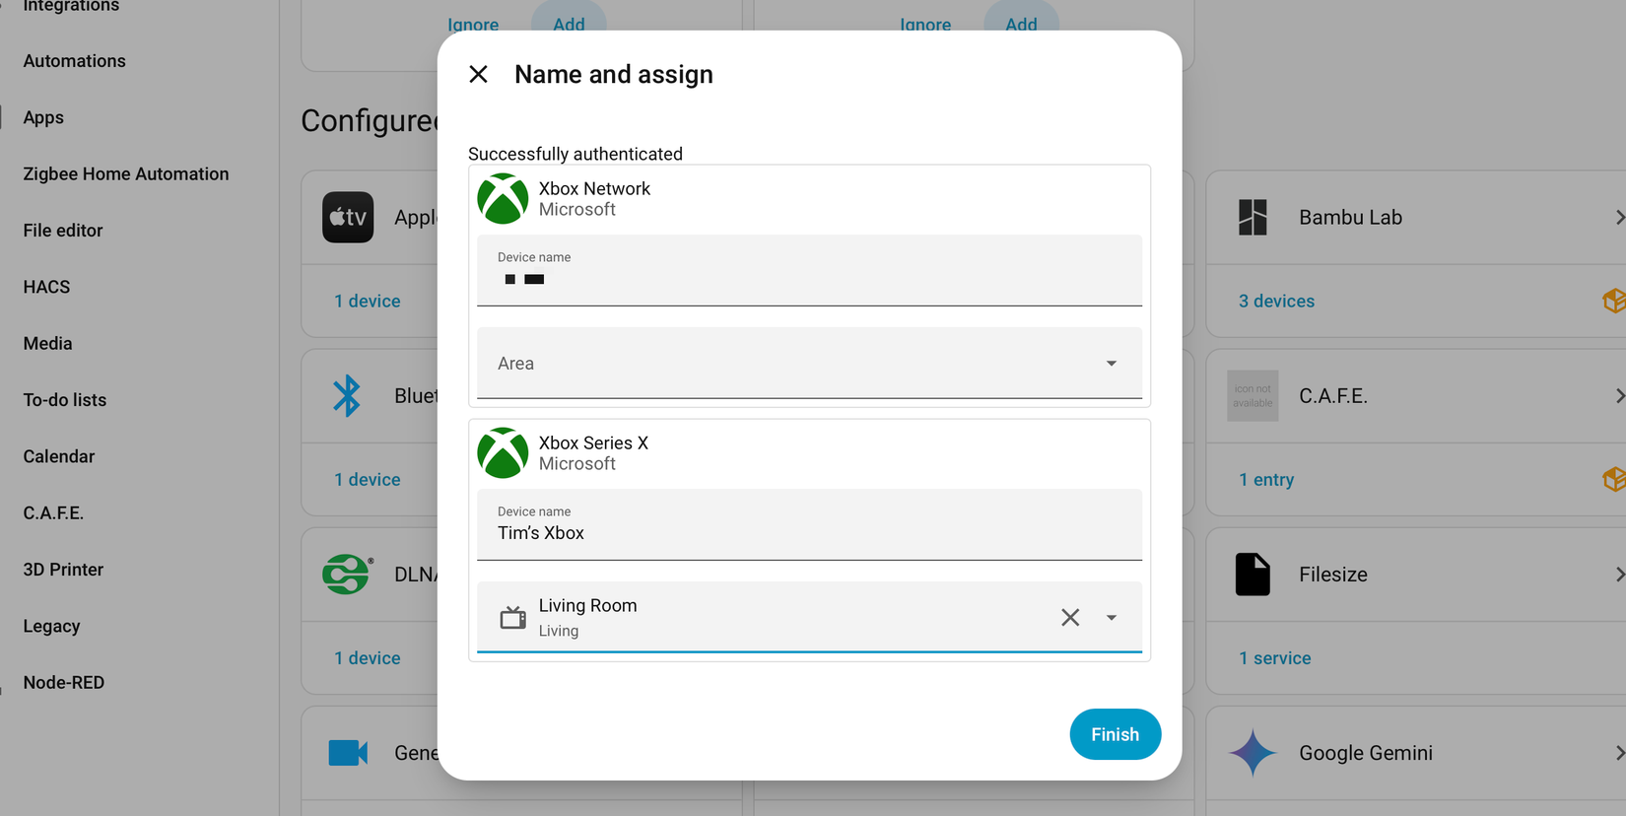Screen dimensions: 1626x816
Task: Open the empty Area dropdown for Xbox Network
Action: coord(809,363)
